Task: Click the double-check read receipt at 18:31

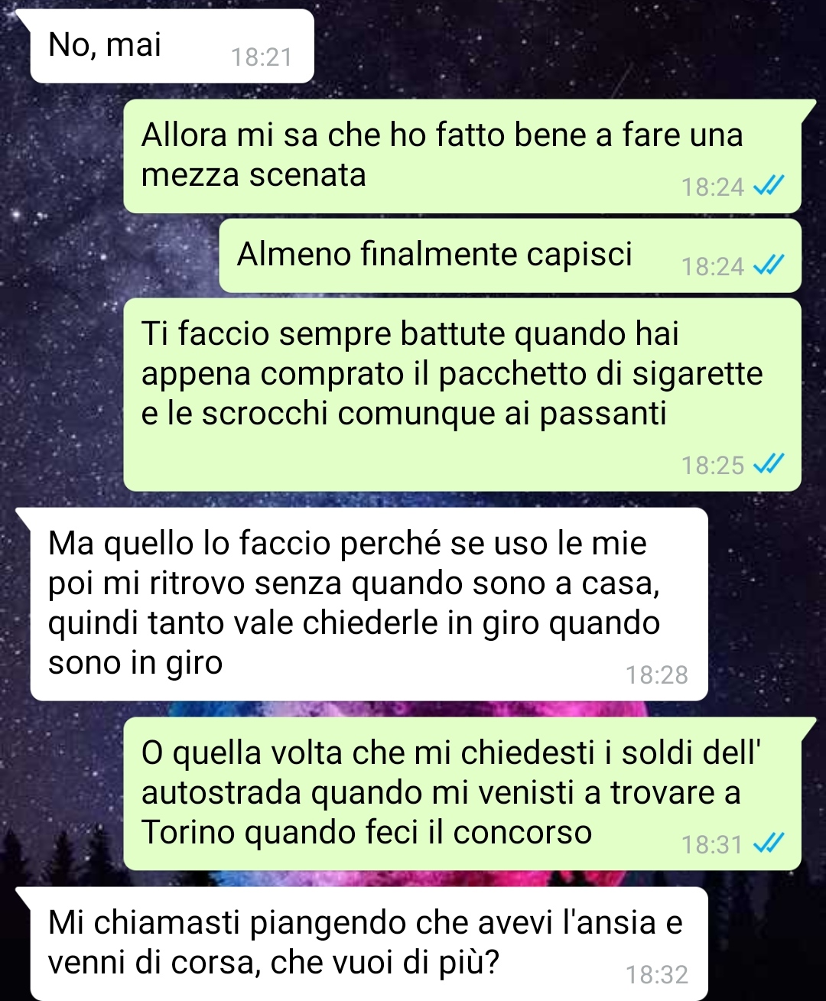Action: coord(768,843)
